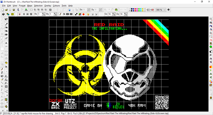Click the Rx value stepper arrows
The width and height of the screenshot is (213, 115).
(44, 14)
